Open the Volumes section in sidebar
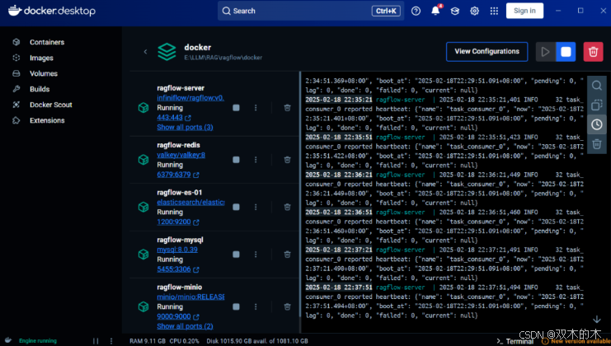This screenshot has height=346, width=611. (43, 73)
